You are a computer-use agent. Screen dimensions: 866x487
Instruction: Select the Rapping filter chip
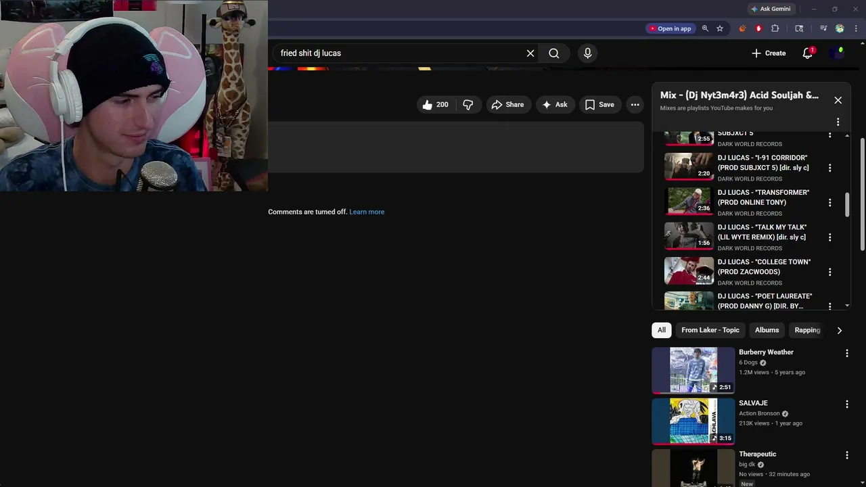point(807,330)
